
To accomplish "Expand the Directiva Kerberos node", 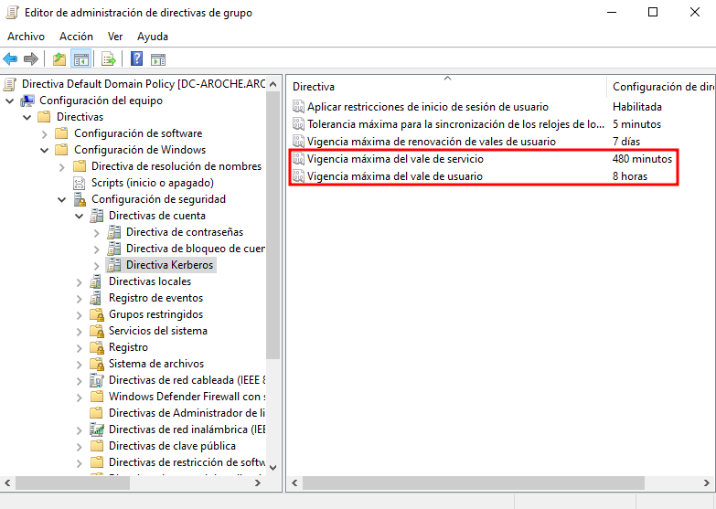I will pyautogui.click(x=96, y=266).
